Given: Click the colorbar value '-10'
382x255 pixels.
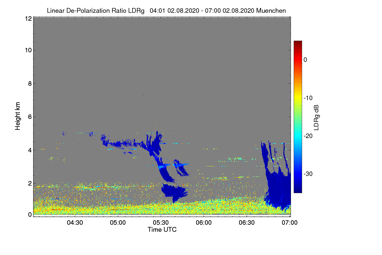Looking at the screenshot, I should (308, 98).
